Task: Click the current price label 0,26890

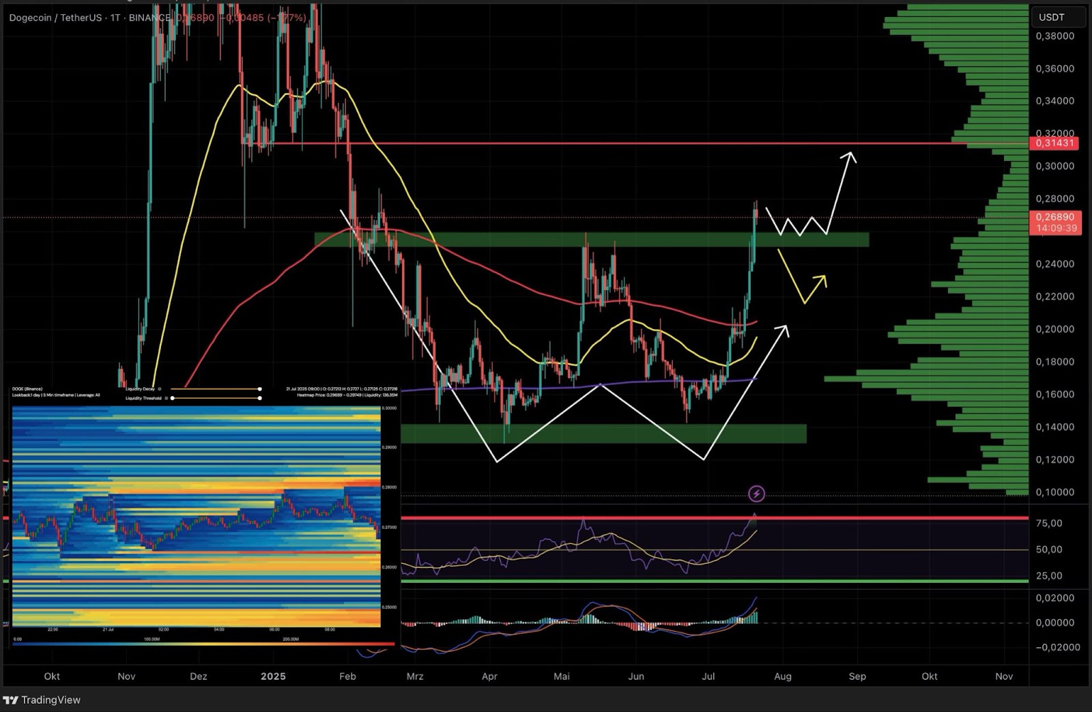Action: coord(1055,217)
